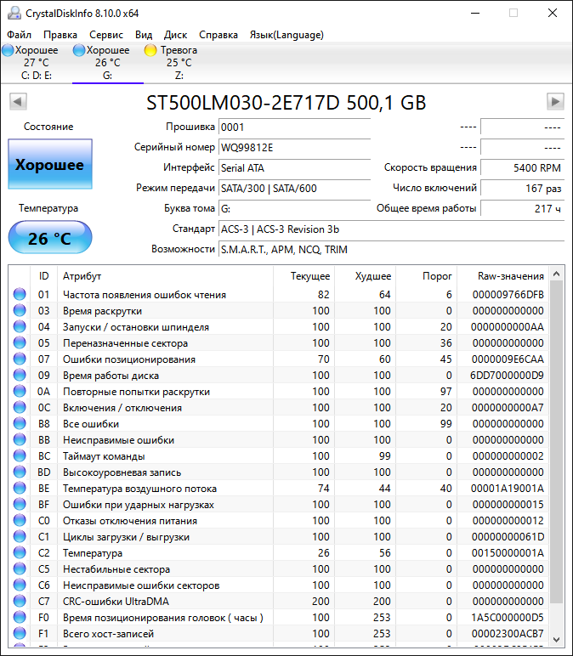Click the firmware field showing 0001
Screen dimensions: 573x656
[295, 127]
